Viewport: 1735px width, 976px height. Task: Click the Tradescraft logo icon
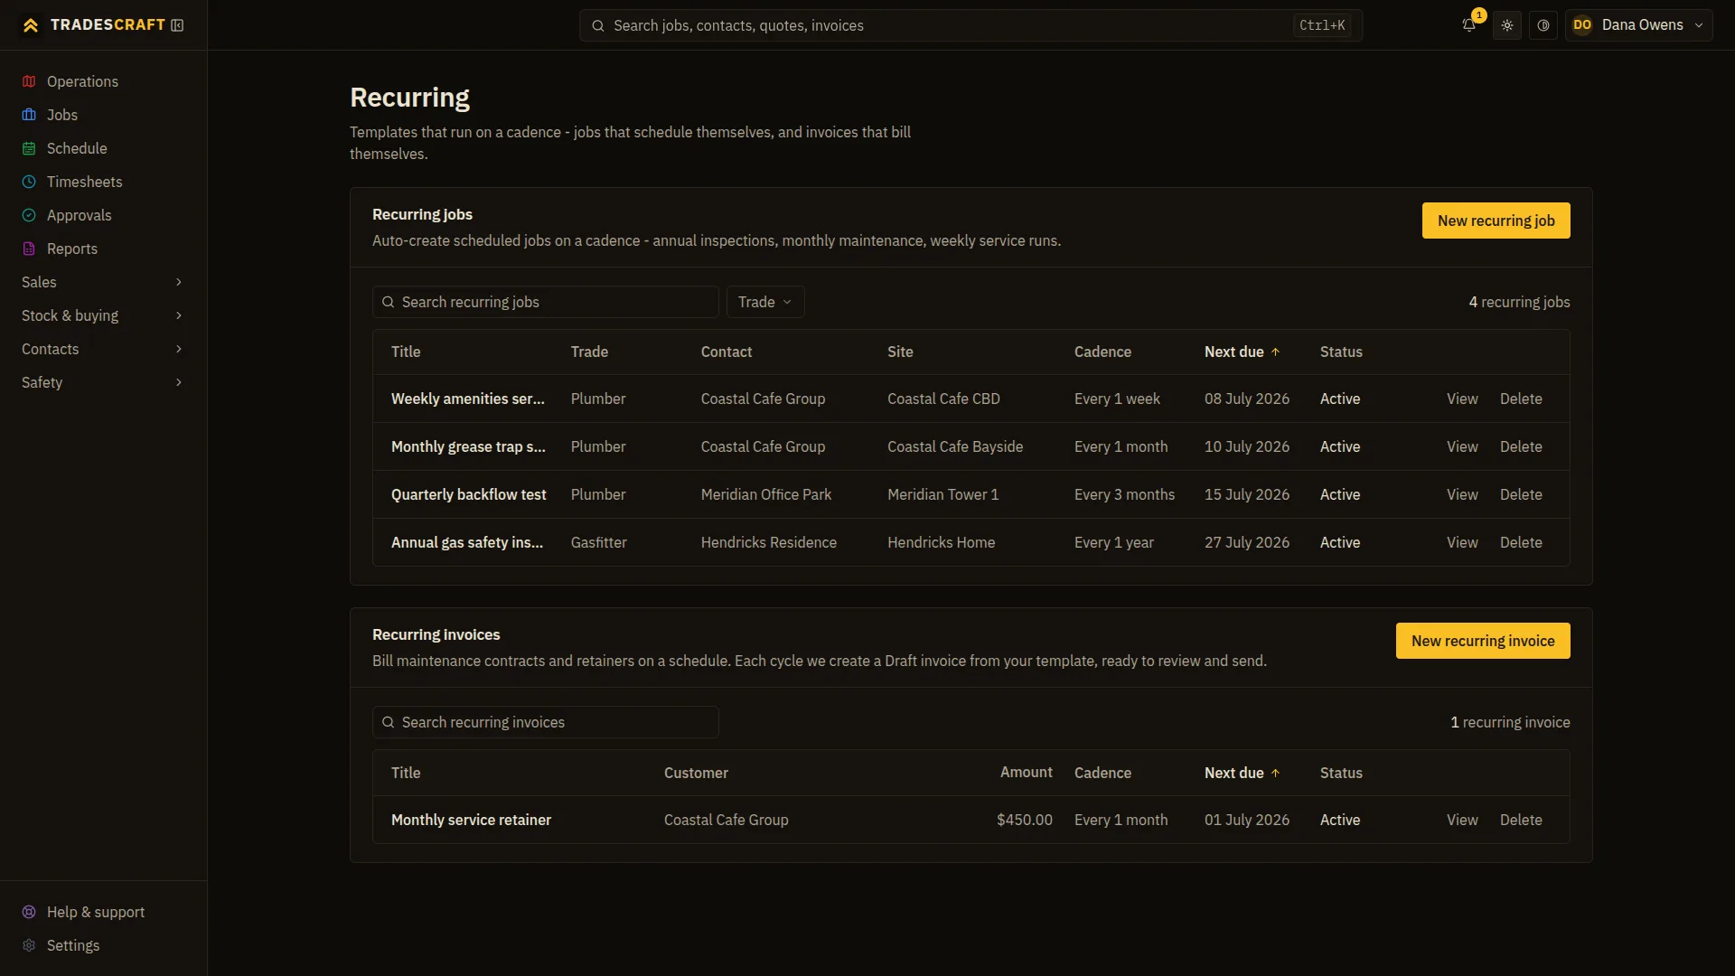tap(31, 25)
